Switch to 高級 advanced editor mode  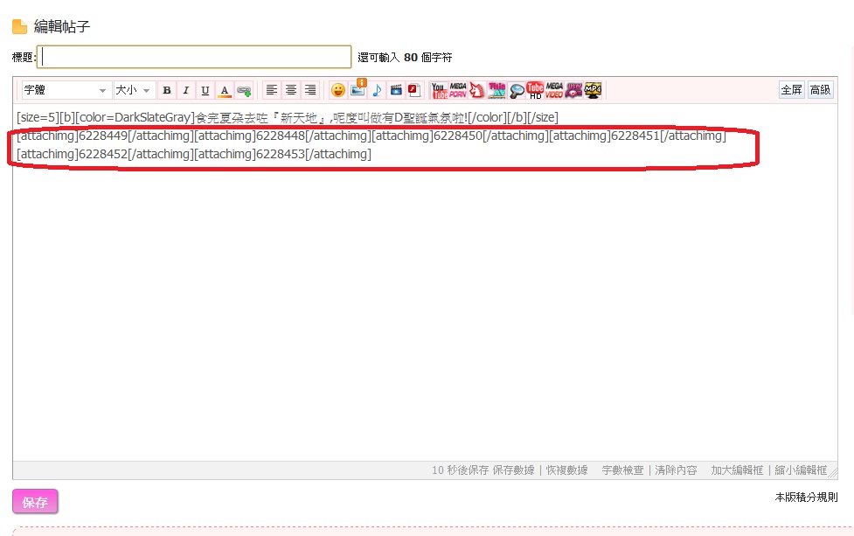coord(820,90)
